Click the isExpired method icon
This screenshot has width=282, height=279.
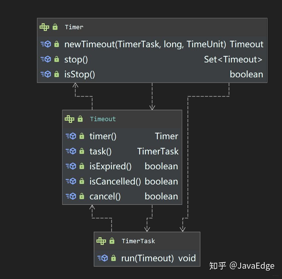pyautogui.click(x=71, y=166)
